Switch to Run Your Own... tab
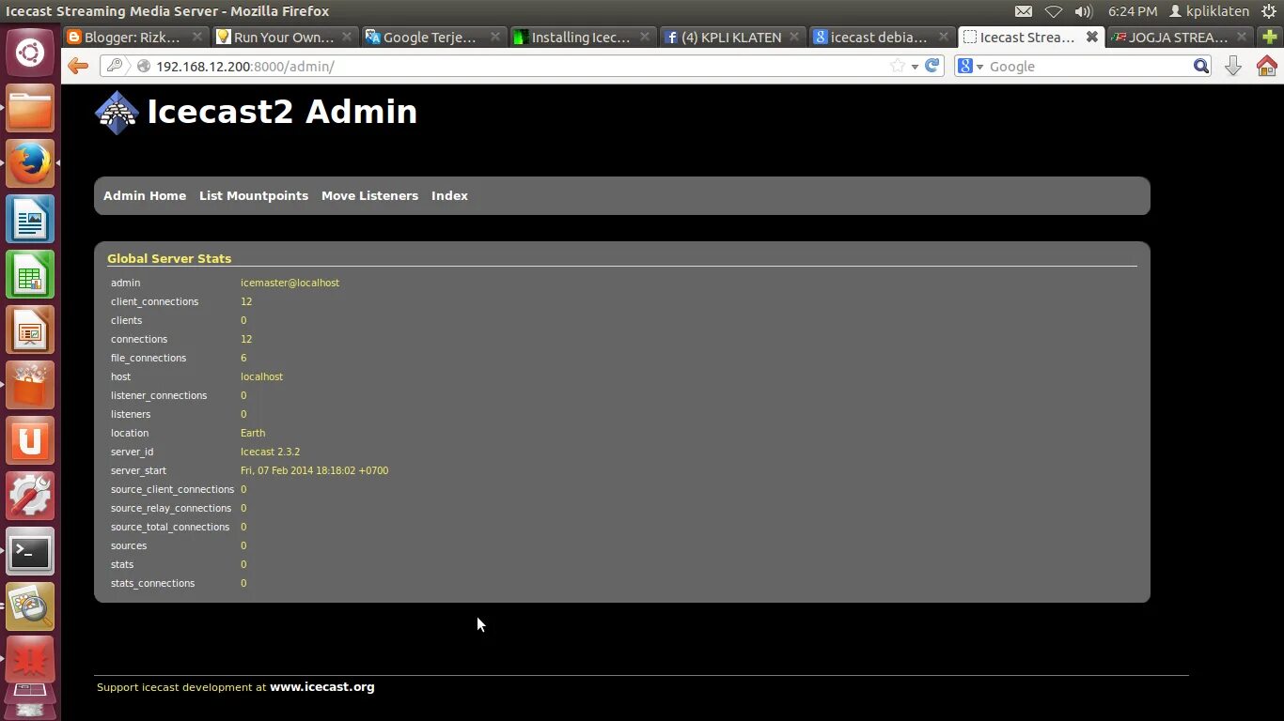 tap(285, 38)
